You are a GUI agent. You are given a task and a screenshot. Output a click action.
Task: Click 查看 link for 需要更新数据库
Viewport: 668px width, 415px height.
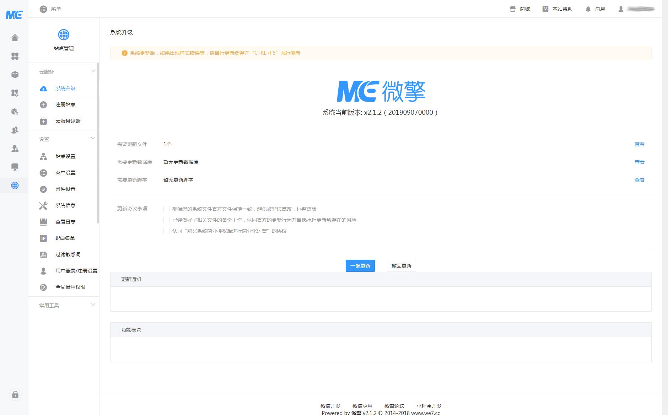click(x=639, y=162)
